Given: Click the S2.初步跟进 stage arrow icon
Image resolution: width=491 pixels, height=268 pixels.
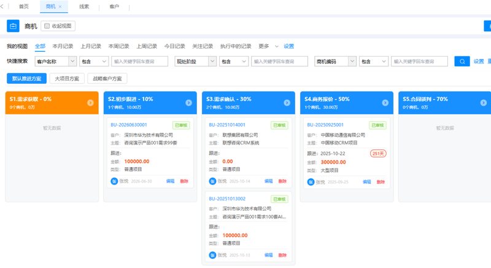Looking at the screenshot, I should tap(188, 103).
